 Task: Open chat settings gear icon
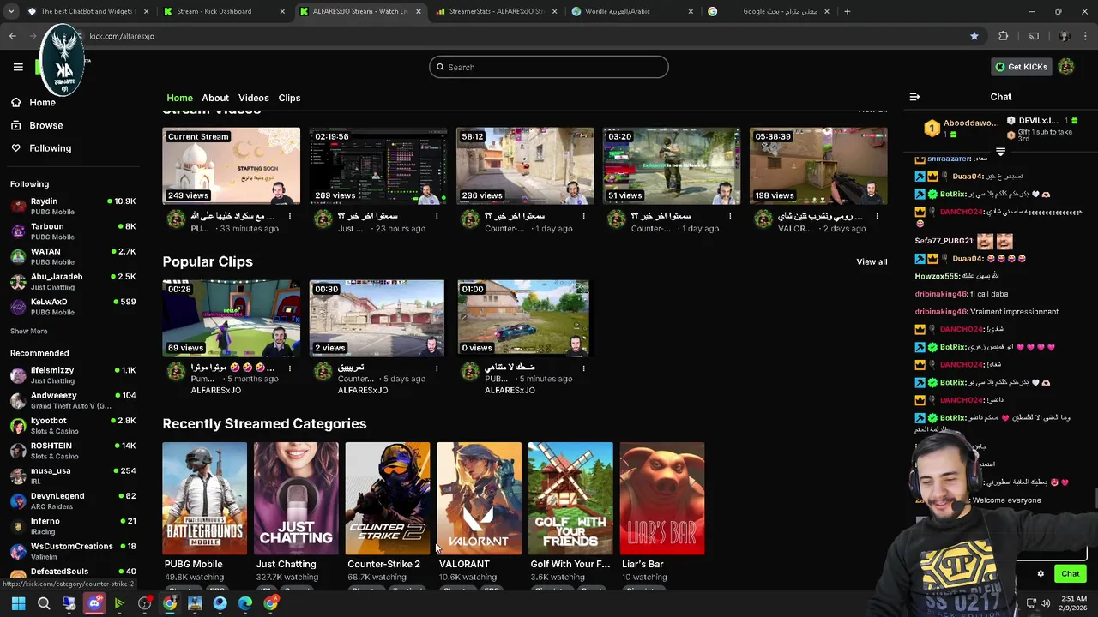(x=1041, y=573)
